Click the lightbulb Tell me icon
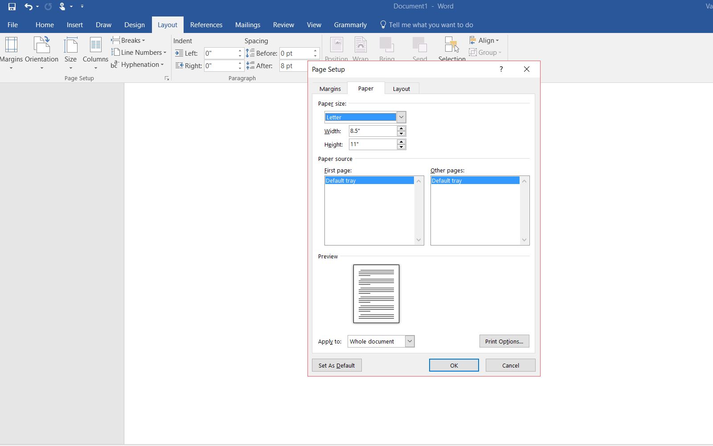Viewport: 713px width, 446px height. coord(383,25)
